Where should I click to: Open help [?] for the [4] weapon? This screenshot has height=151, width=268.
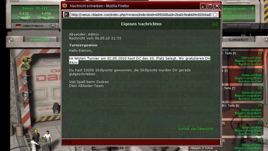260,140
